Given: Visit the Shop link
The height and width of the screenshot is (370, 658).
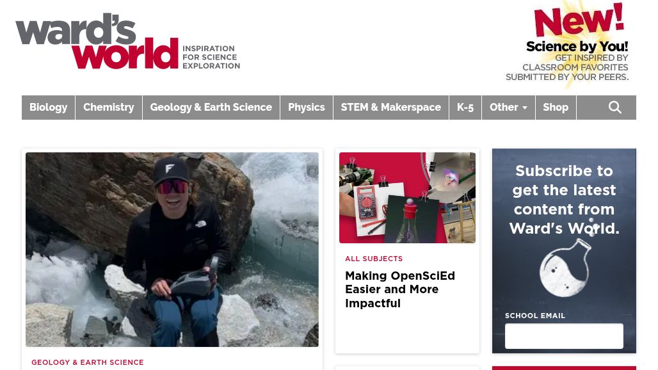Looking at the screenshot, I should coord(556,108).
